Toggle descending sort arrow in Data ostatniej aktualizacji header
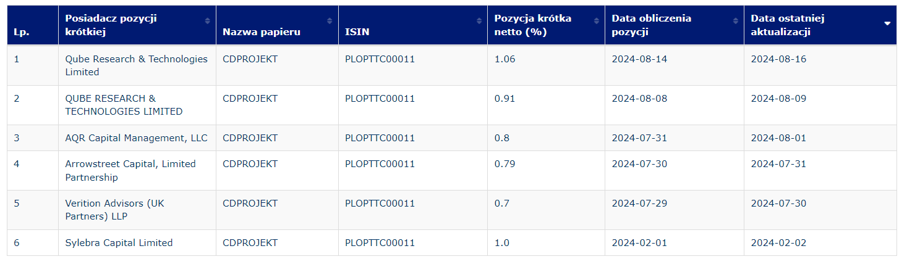Screen dimensions: 907x259 tap(888, 23)
